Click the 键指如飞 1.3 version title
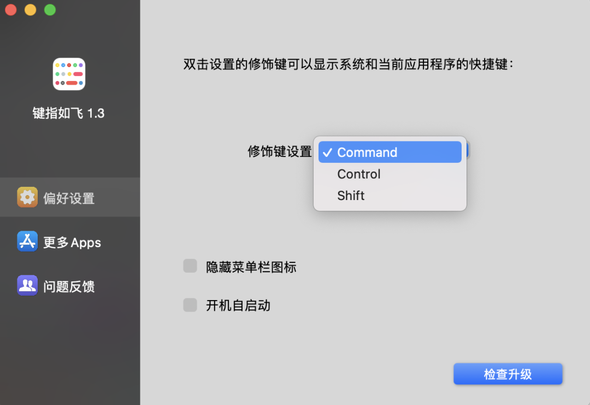590x405 pixels. 69,114
